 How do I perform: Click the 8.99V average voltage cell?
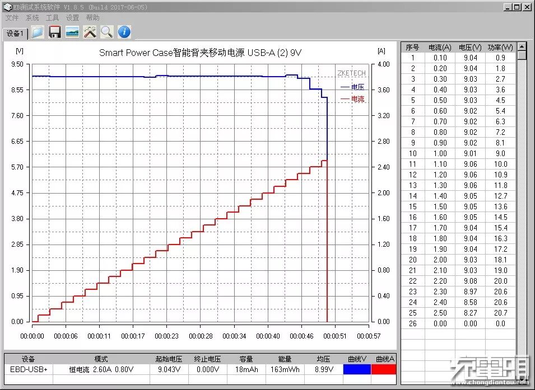pyautogui.click(x=323, y=369)
